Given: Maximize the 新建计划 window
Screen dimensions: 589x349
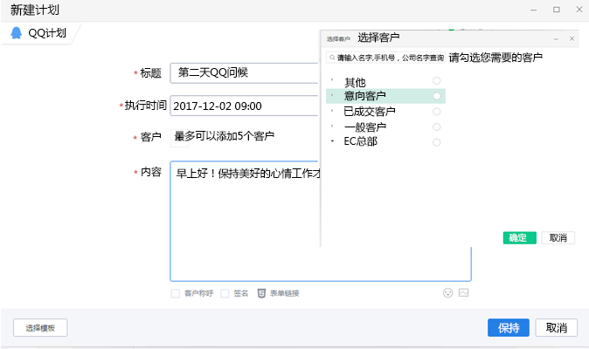Looking at the screenshot, I should [x=556, y=10].
